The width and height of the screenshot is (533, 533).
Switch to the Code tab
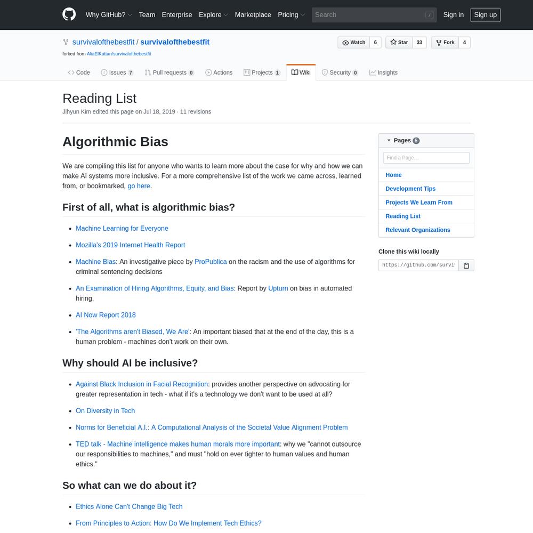[79, 72]
